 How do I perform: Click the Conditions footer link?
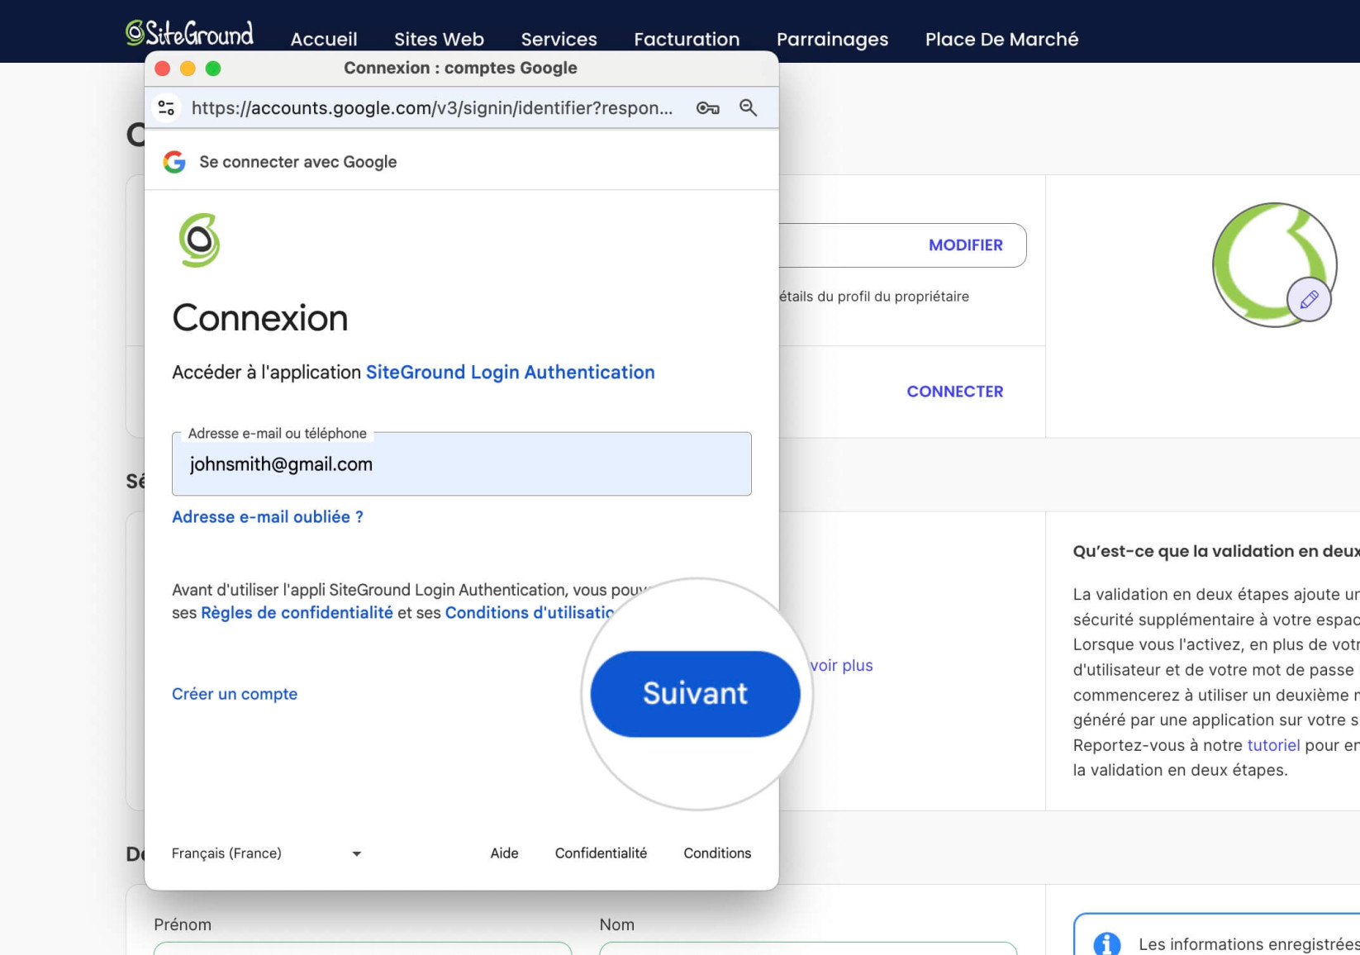coord(717,853)
